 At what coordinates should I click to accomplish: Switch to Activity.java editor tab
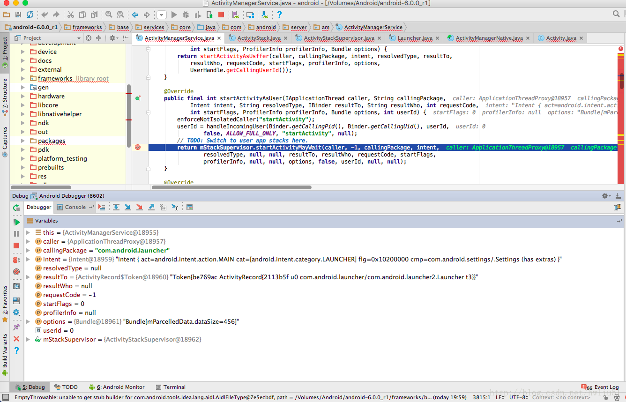point(561,38)
